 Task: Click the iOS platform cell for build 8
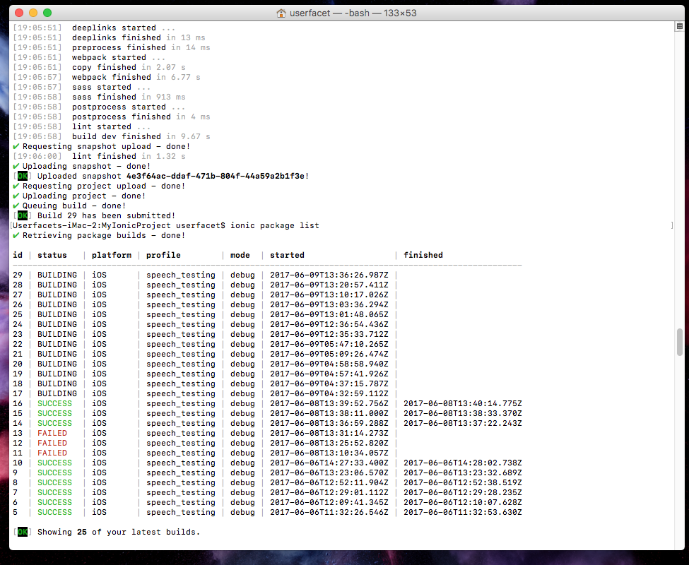point(100,482)
